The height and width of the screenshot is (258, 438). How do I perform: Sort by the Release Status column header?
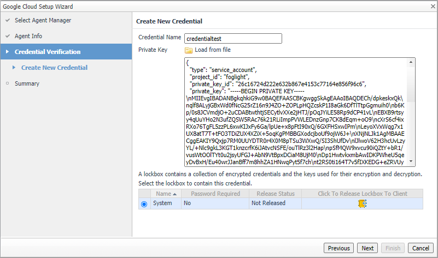point(272,194)
